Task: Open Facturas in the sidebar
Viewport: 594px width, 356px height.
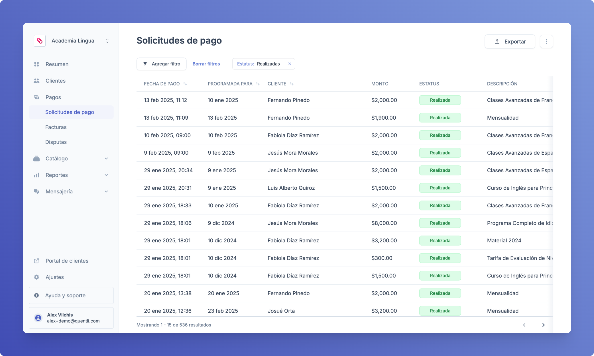Action: [56, 127]
